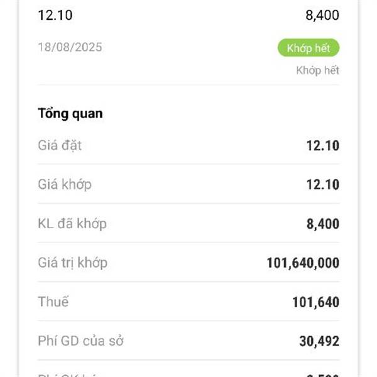
Task: Tap the green Khớp hết status badge
Action: pyautogui.click(x=309, y=48)
